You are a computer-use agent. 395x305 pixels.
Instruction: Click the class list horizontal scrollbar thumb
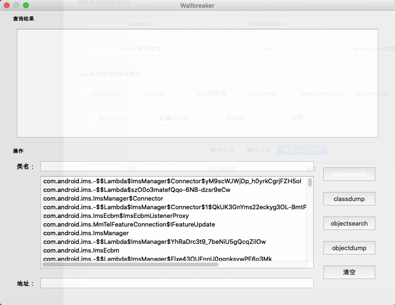pos(131,265)
